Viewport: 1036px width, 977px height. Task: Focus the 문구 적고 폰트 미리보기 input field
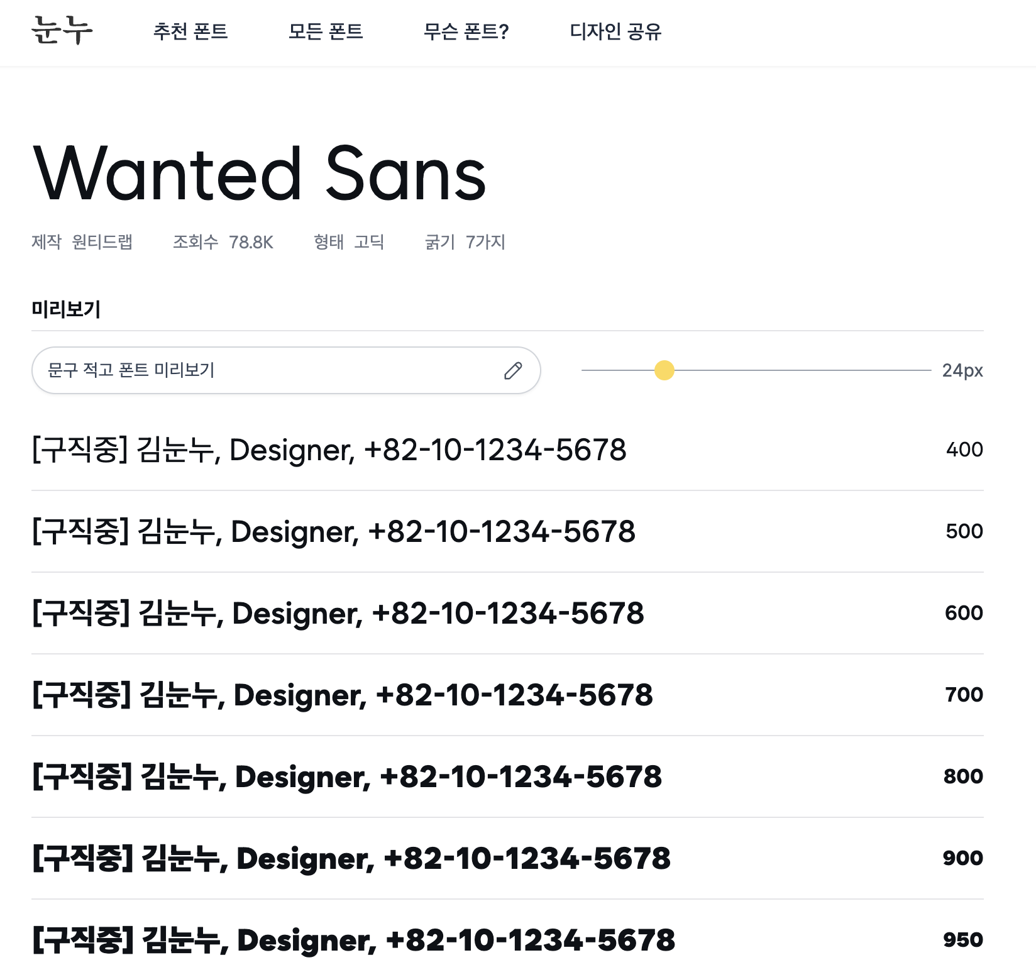pyautogui.click(x=286, y=370)
